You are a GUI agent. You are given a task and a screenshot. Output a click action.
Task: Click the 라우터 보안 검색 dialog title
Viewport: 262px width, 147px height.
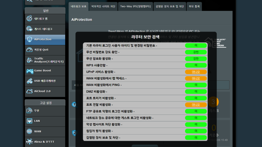[x=145, y=37]
